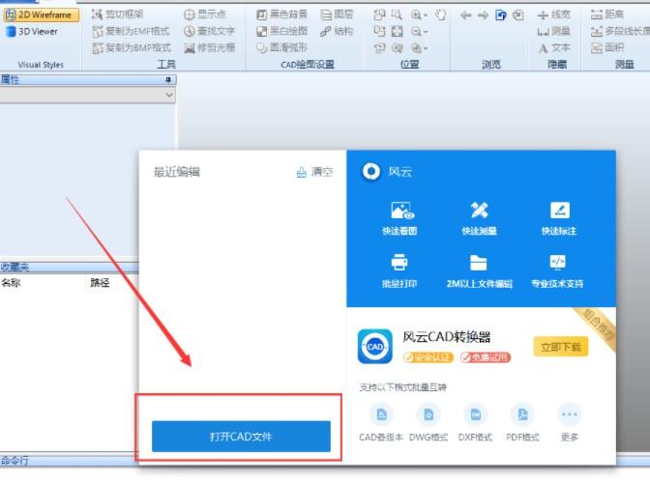
Task: Select the 面积 area measure tool
Action: [606, 48]
